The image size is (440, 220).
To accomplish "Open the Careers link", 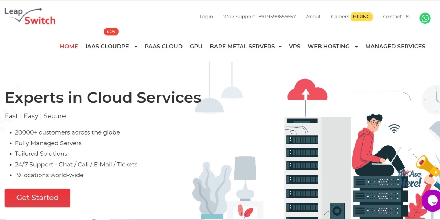I will point(340,16).
